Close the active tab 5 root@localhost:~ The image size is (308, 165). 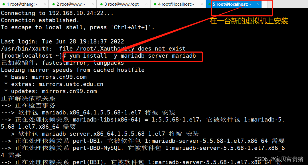coord(258,4)
